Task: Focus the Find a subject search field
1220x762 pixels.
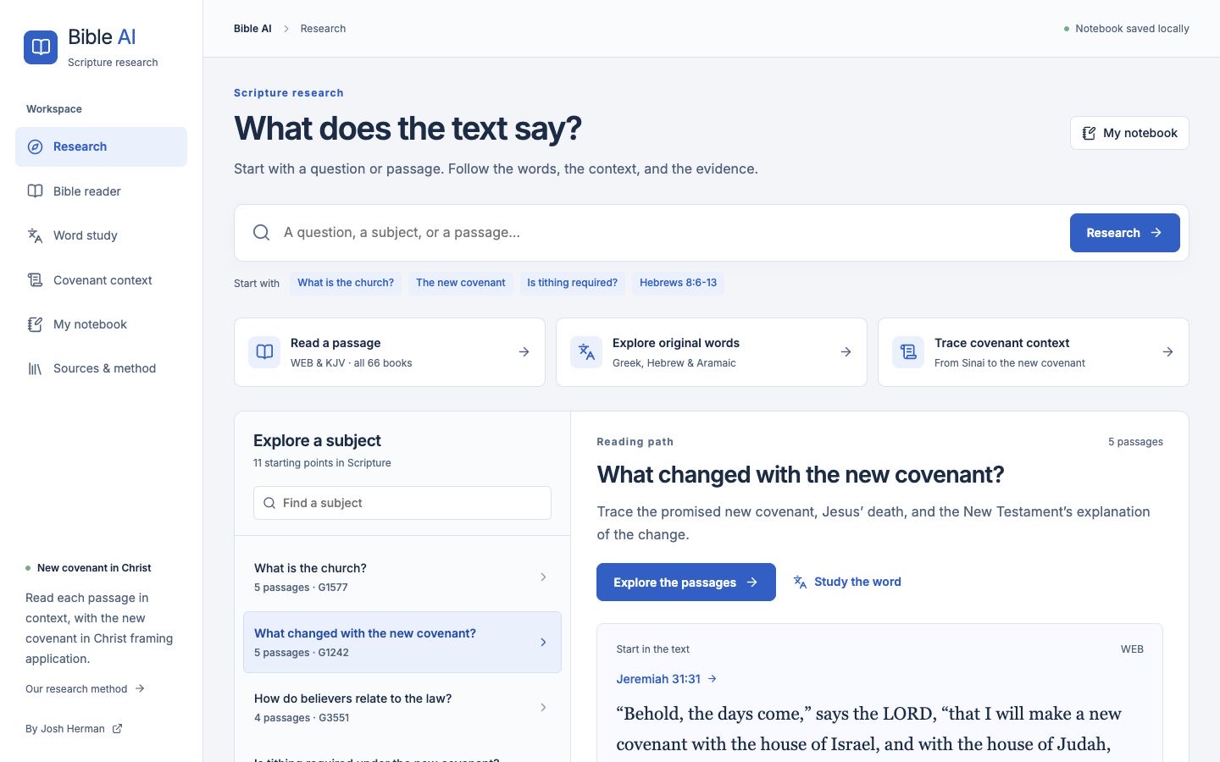Action: [402, 503]
